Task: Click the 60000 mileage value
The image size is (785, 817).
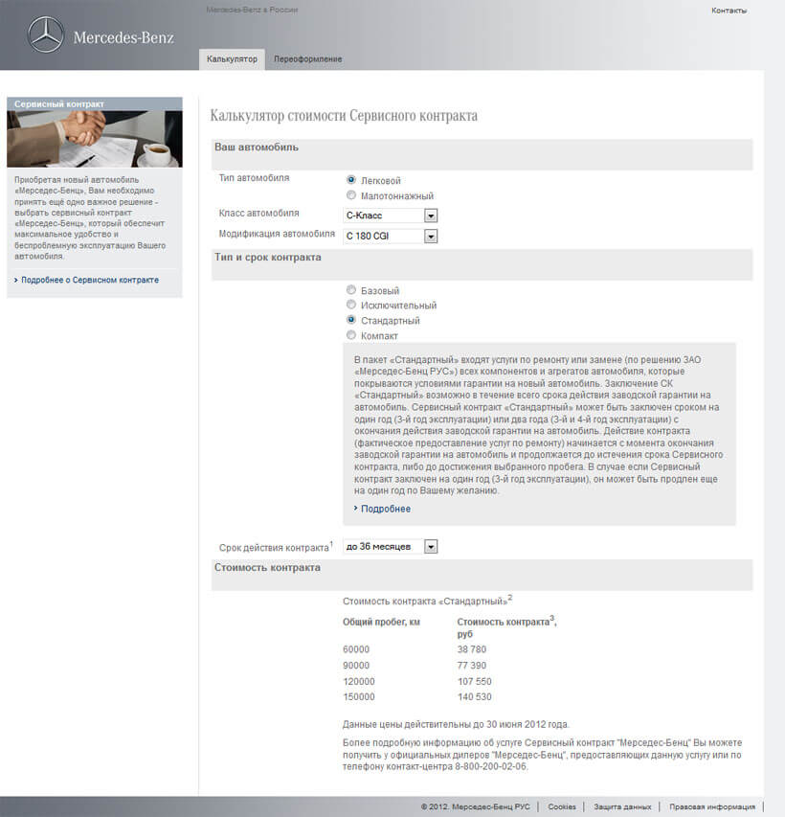Action: [x=356, y=649]
